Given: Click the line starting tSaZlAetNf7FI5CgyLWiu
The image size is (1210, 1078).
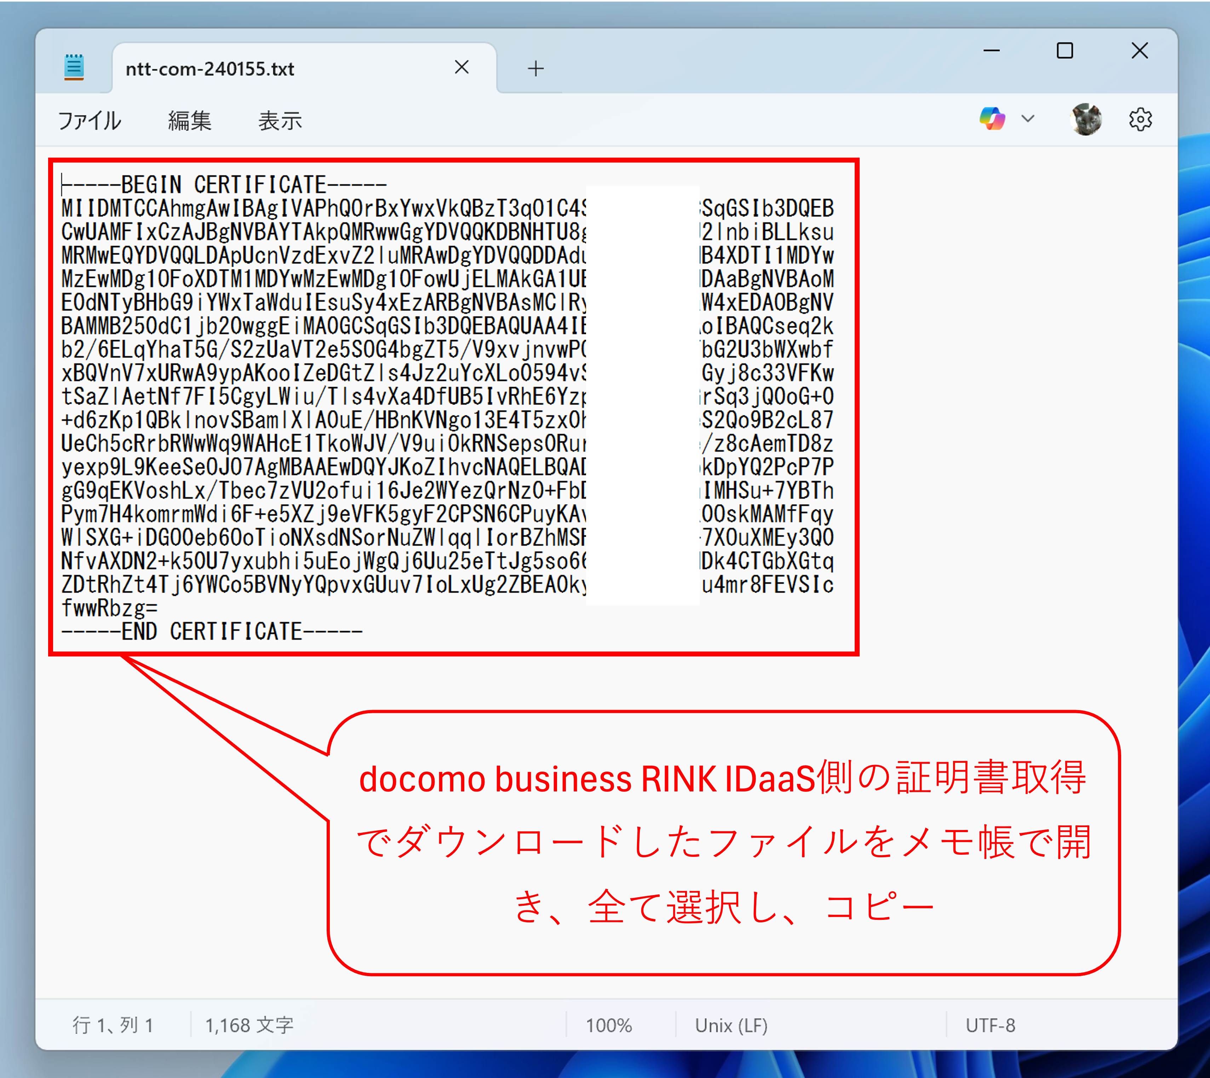Looking at the screenshot, I should click(x=447, y=396).
